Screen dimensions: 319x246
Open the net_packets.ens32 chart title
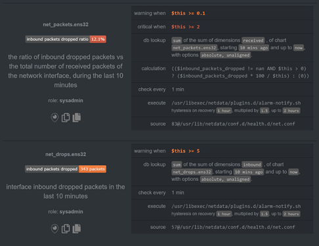(66, 24)
